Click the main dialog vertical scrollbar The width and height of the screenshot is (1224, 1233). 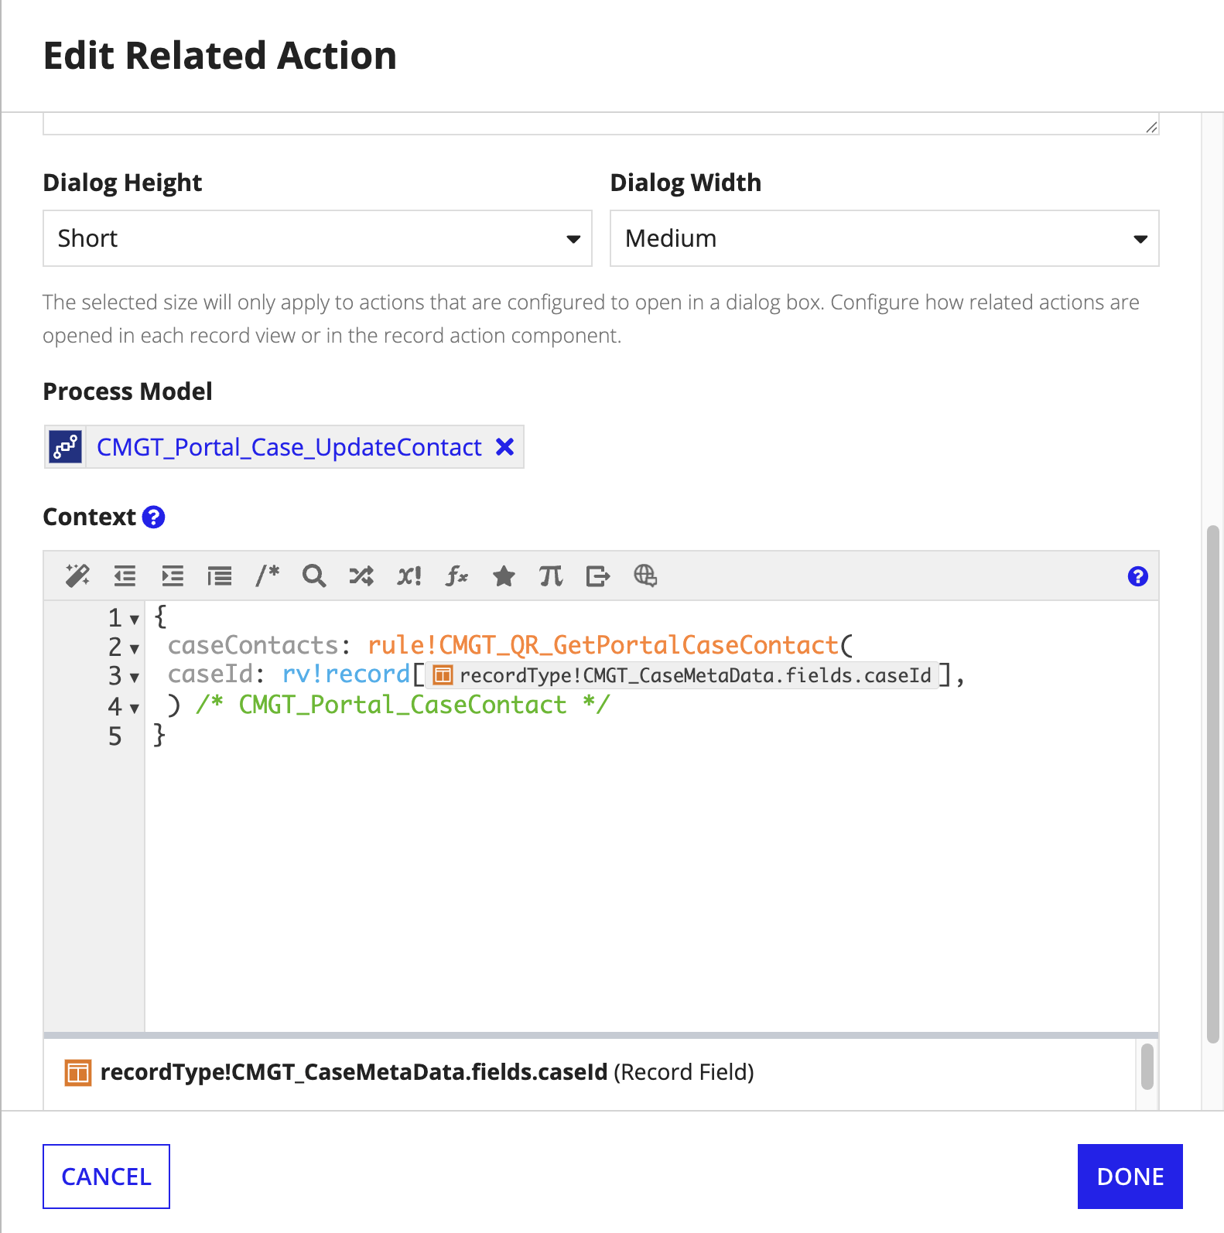1212,785
